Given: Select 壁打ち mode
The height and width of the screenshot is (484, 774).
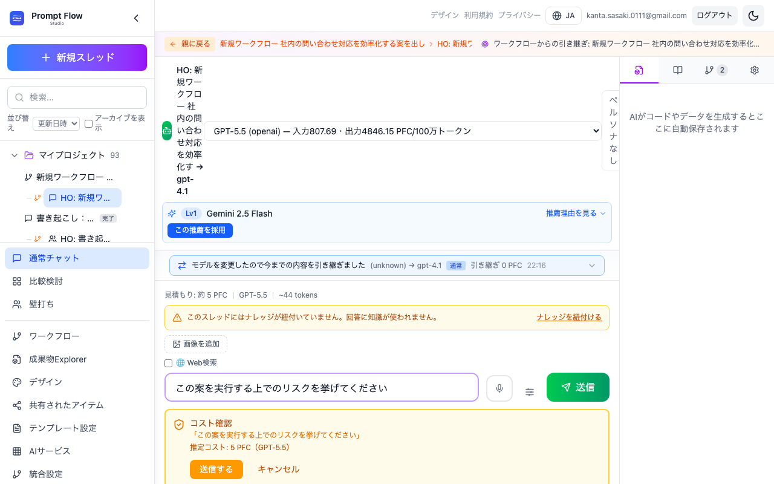Looking at the screenshot, I should pos(77,304).
